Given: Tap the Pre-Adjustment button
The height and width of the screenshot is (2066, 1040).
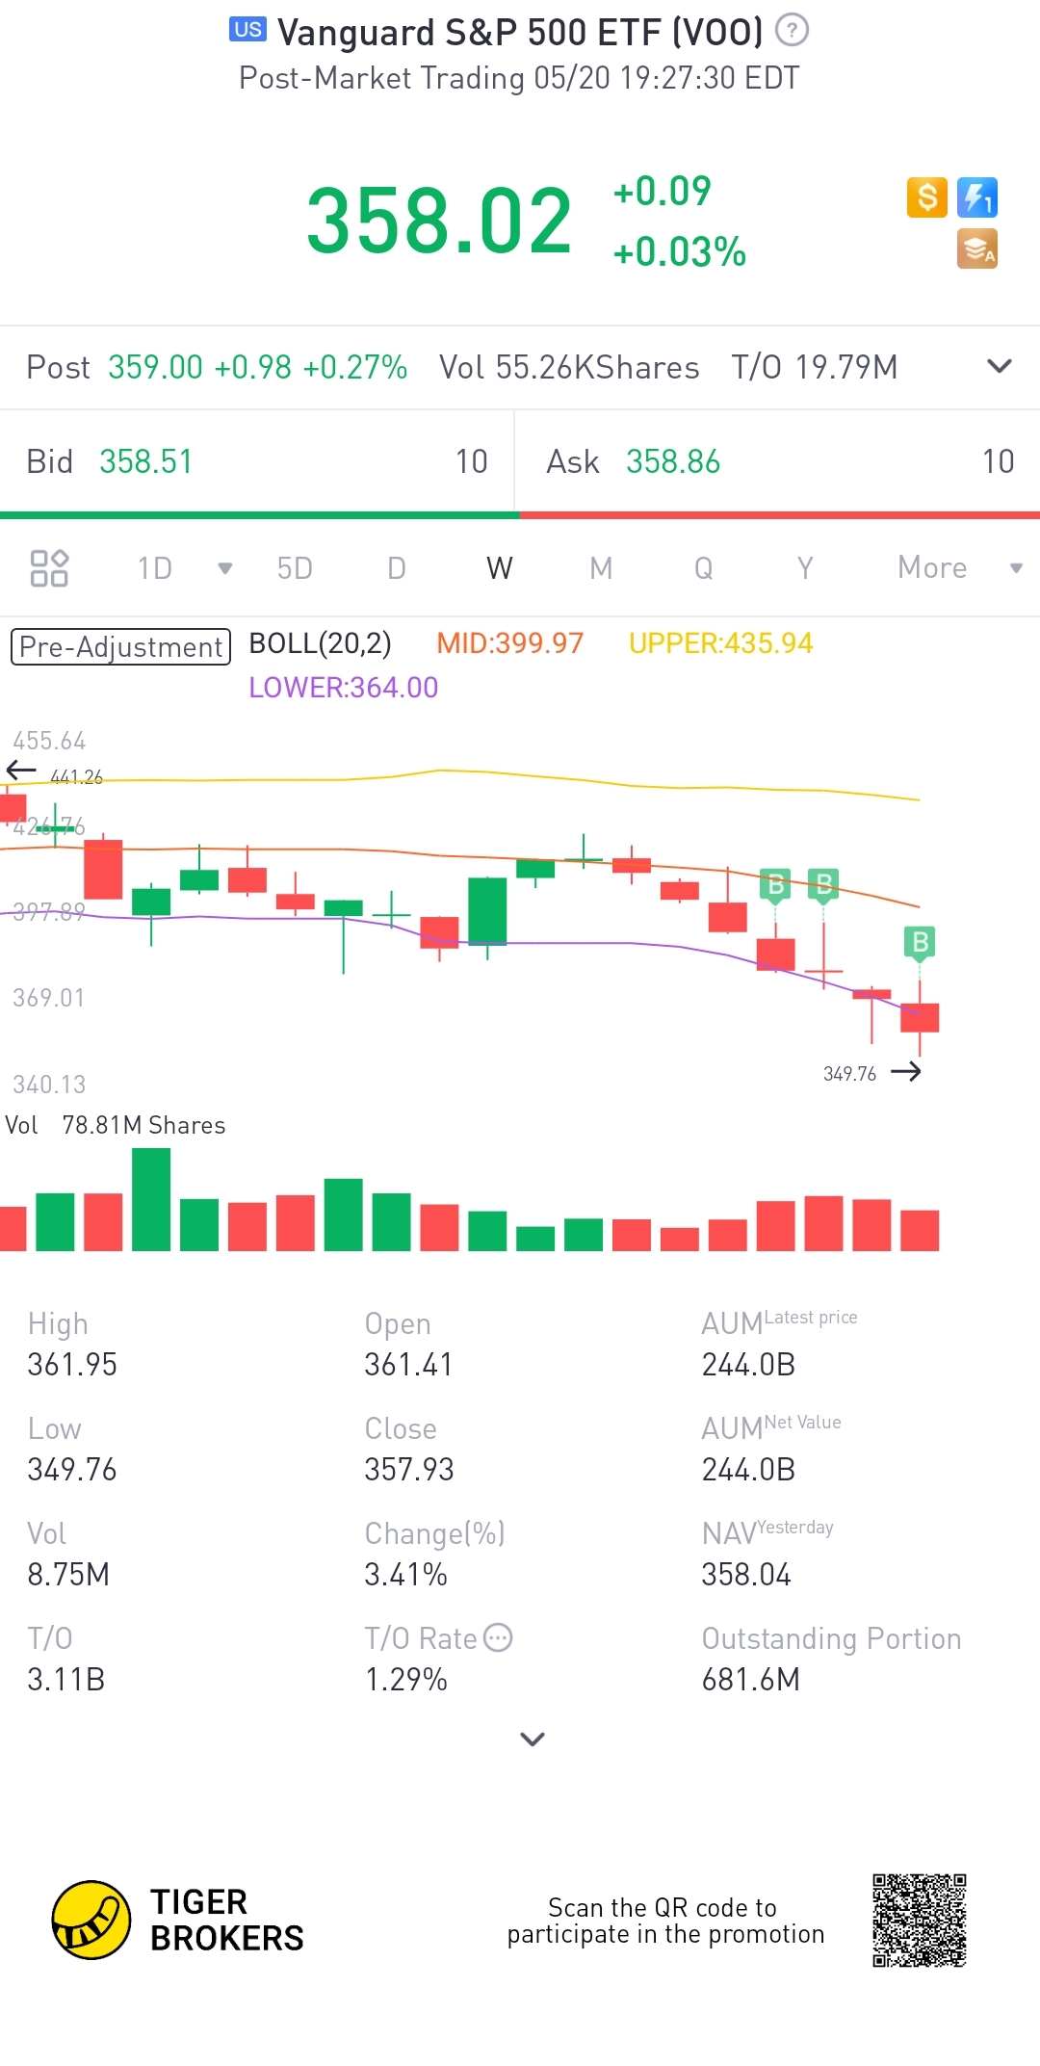Looking at the screenshot, I should point(120,646).
